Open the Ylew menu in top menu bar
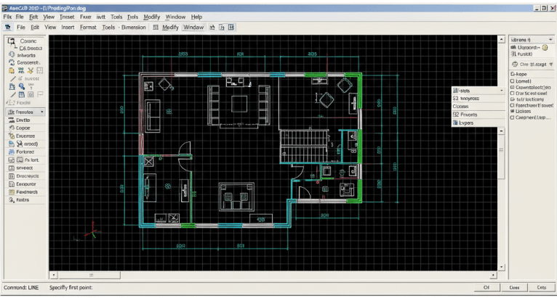This screenshot has width=557, height=298. pyautogui.click(x=49, y=17)
